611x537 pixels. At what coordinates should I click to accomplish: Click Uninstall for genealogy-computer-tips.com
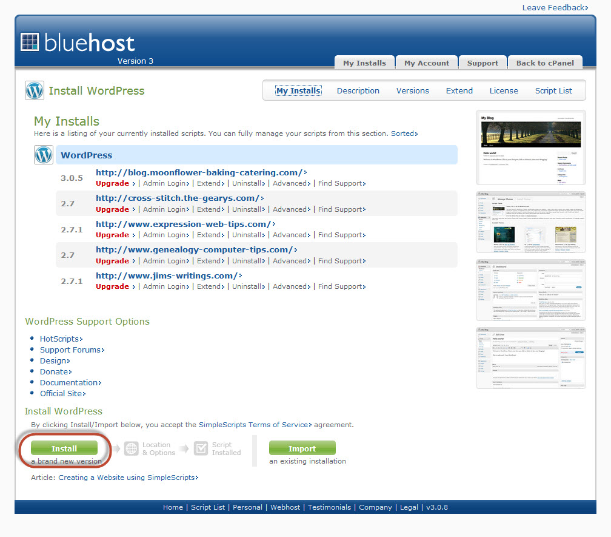coord(249,261)
